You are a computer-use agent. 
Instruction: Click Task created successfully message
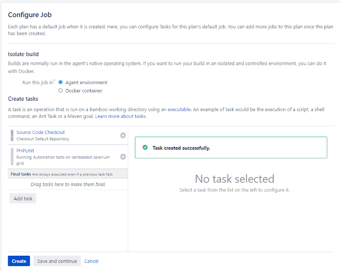pyautogui.click(x=181, y=148)
